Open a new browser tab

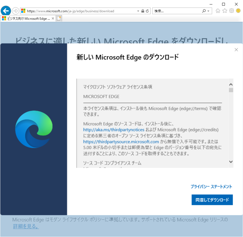tap(59, 18)
